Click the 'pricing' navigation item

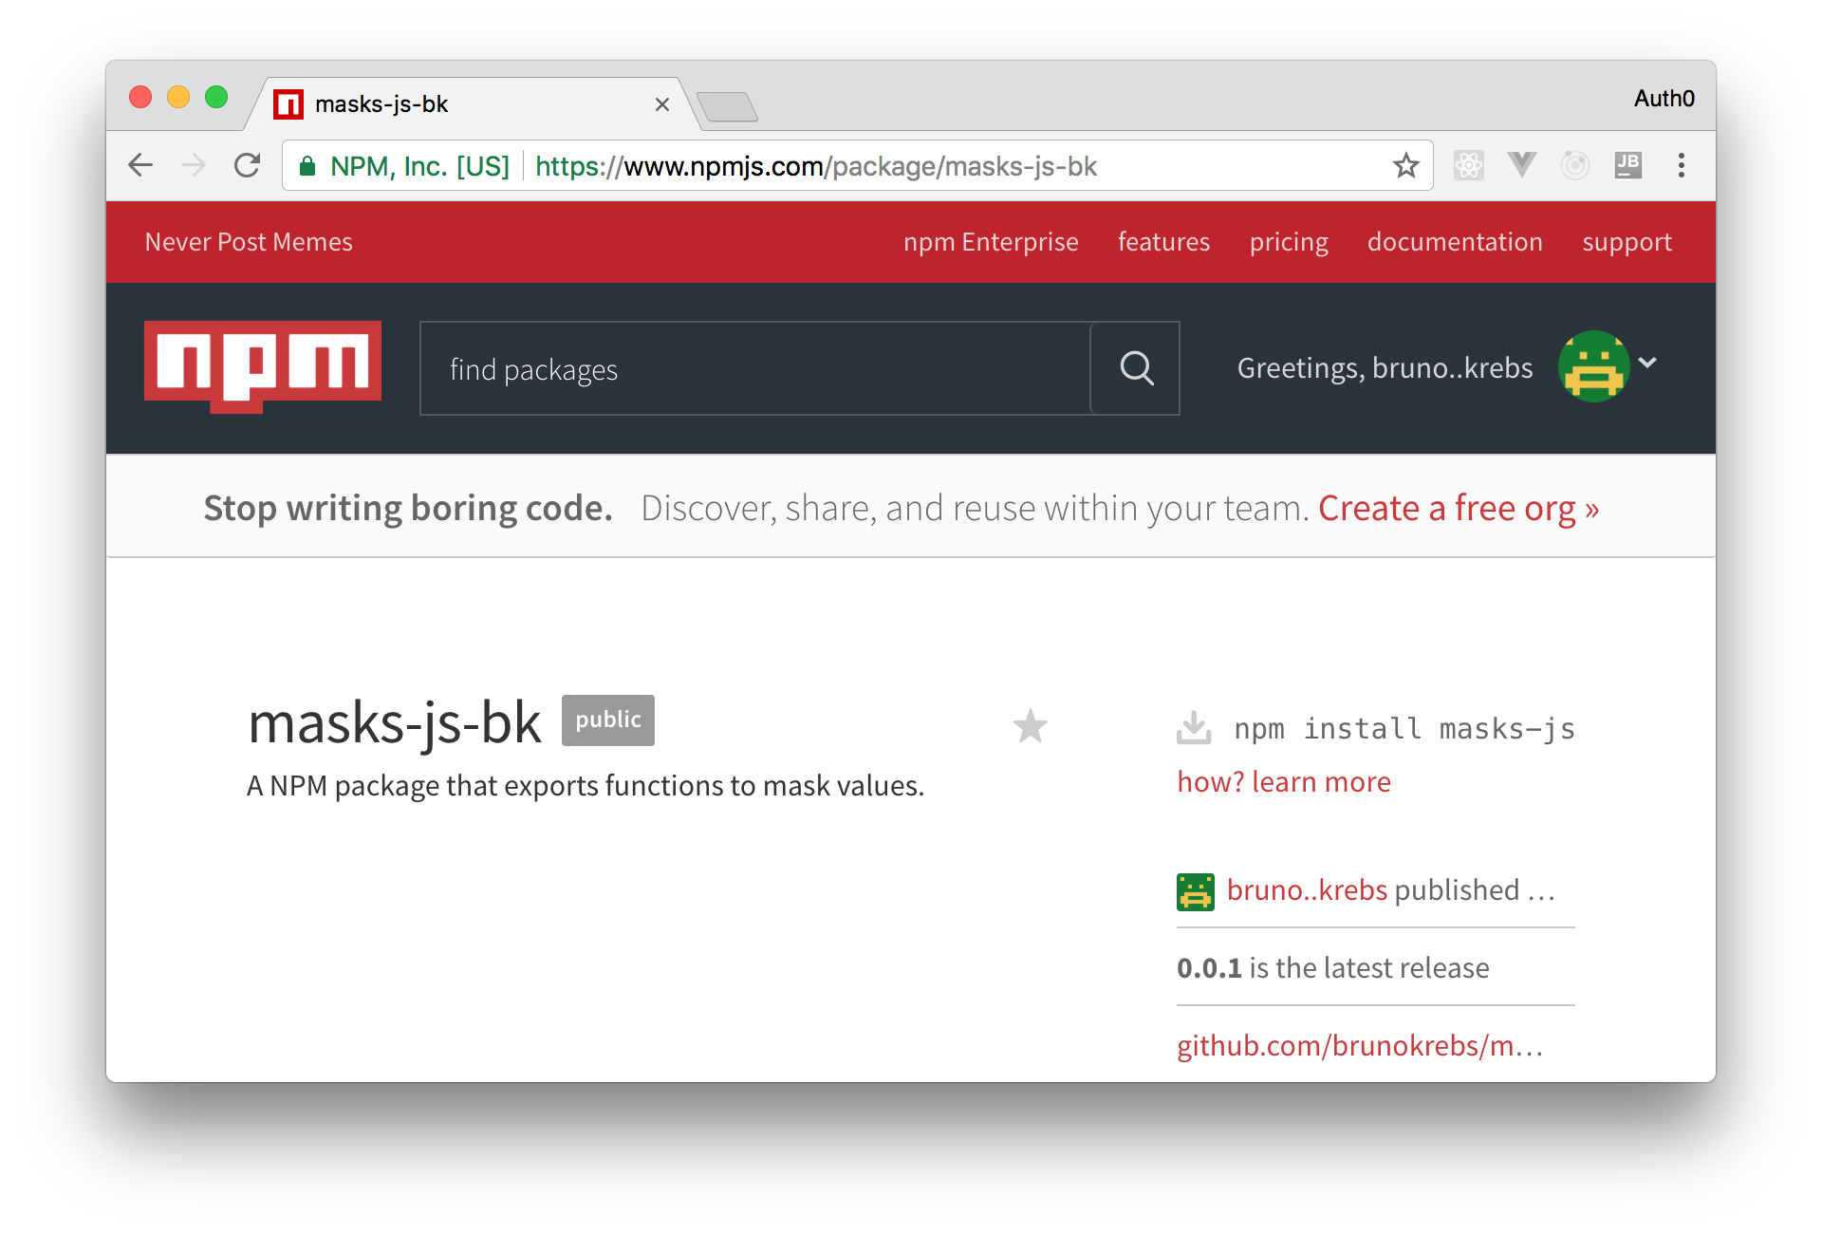coord(1288,239)
